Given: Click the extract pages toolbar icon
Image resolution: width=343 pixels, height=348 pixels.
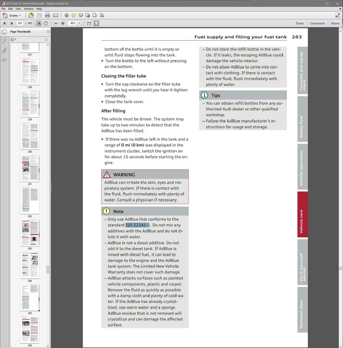Looking at the screenshot, I should coord(95,15).
